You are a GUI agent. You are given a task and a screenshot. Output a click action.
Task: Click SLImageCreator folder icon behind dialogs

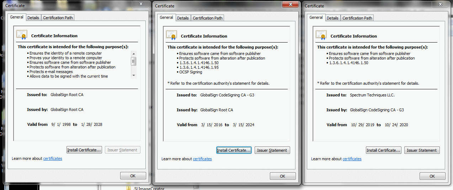click(x=129, y=188)
